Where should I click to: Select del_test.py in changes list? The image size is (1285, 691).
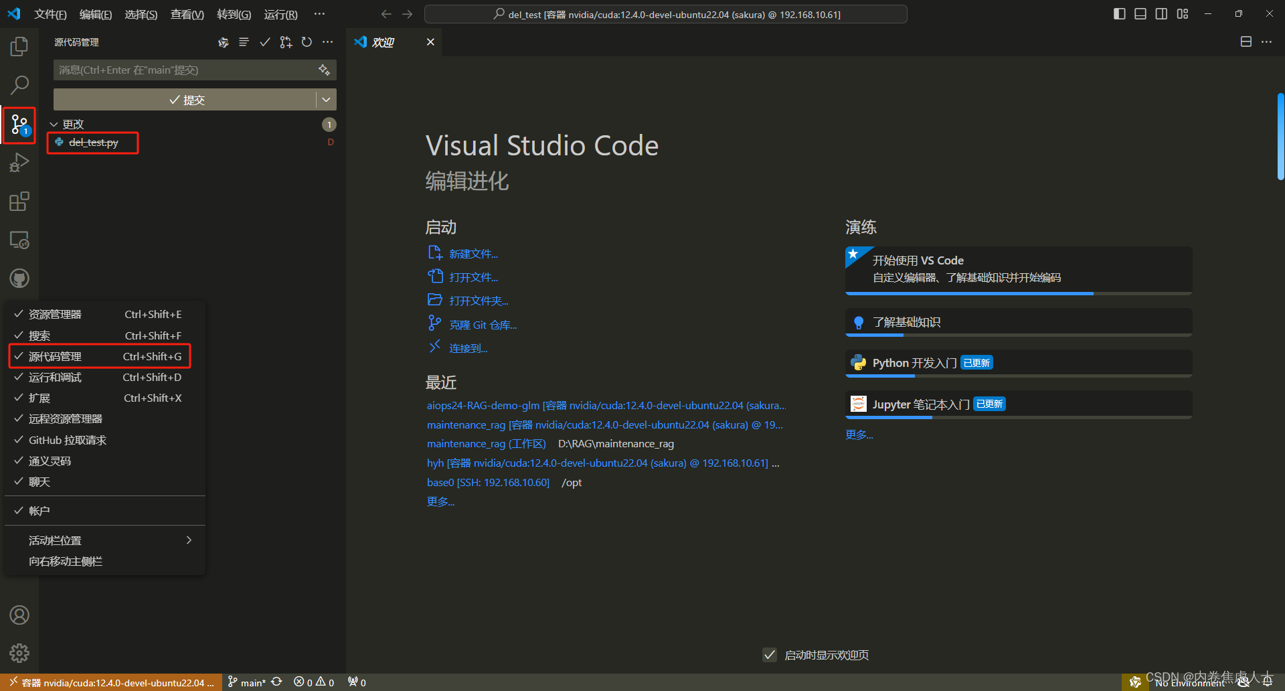point(93,143)
